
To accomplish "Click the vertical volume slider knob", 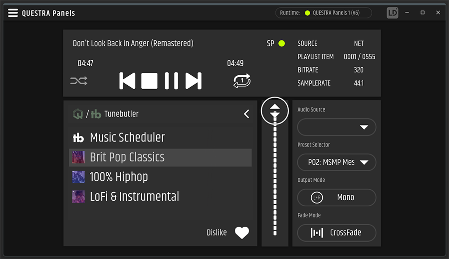I will pyautogui.click(x=275, y=111).
